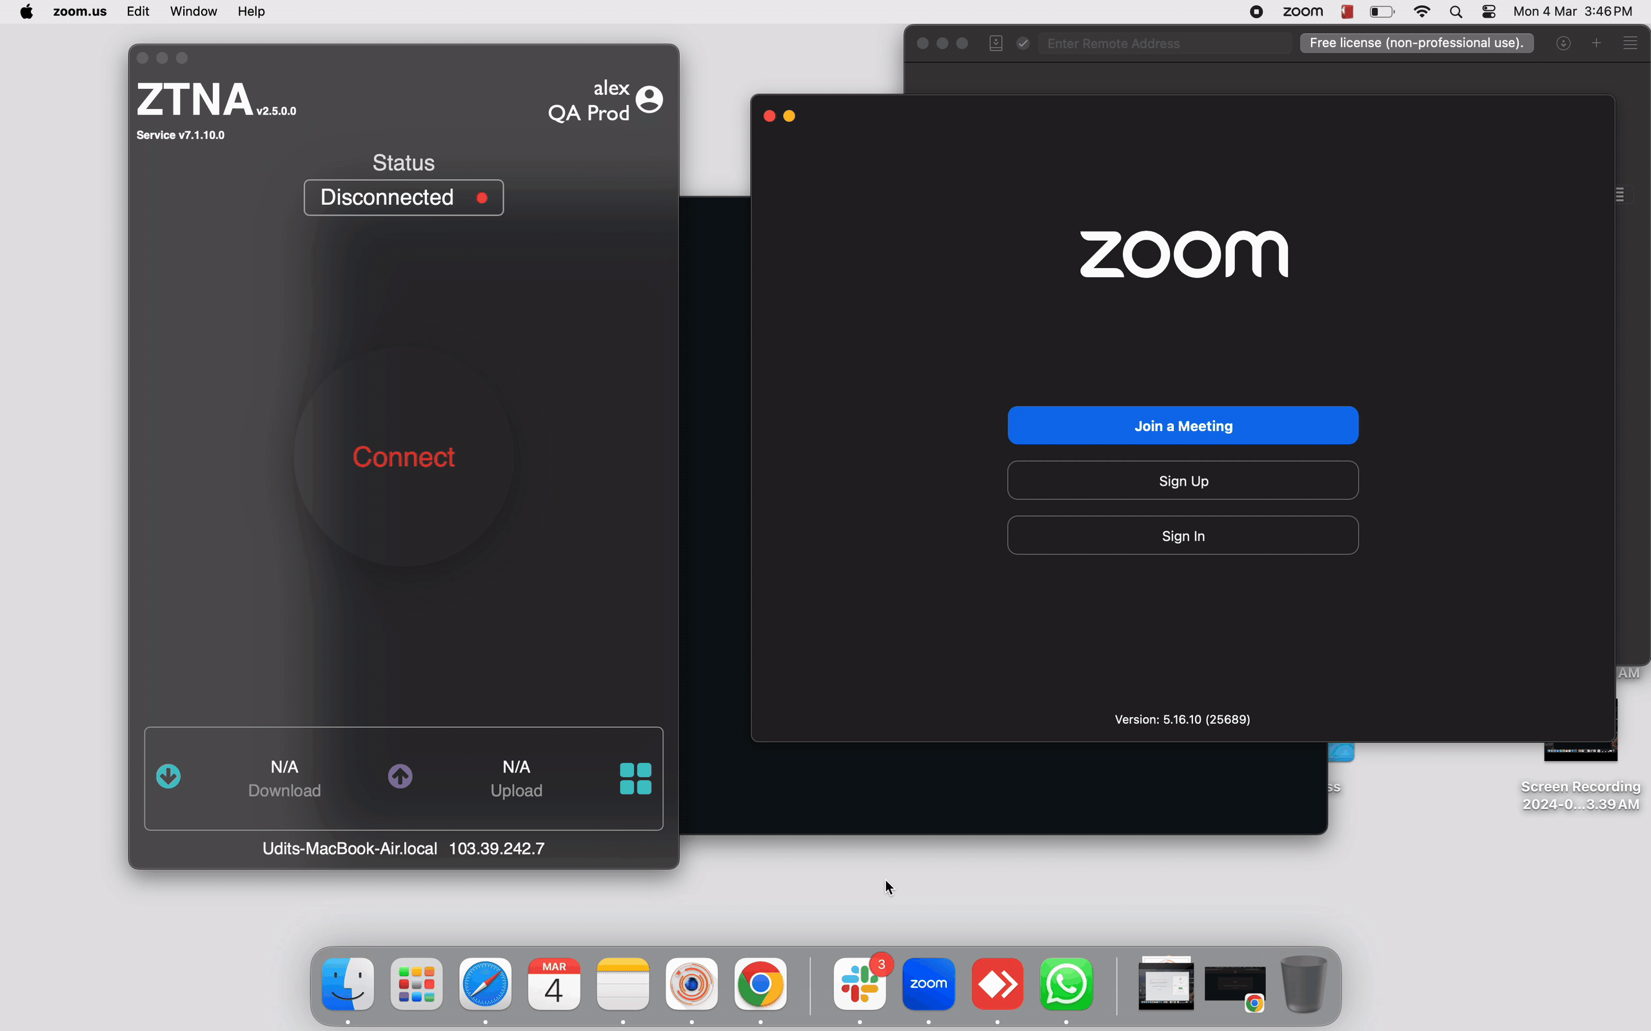Open the zoom.us menu bar item

[x=77, y=12]
